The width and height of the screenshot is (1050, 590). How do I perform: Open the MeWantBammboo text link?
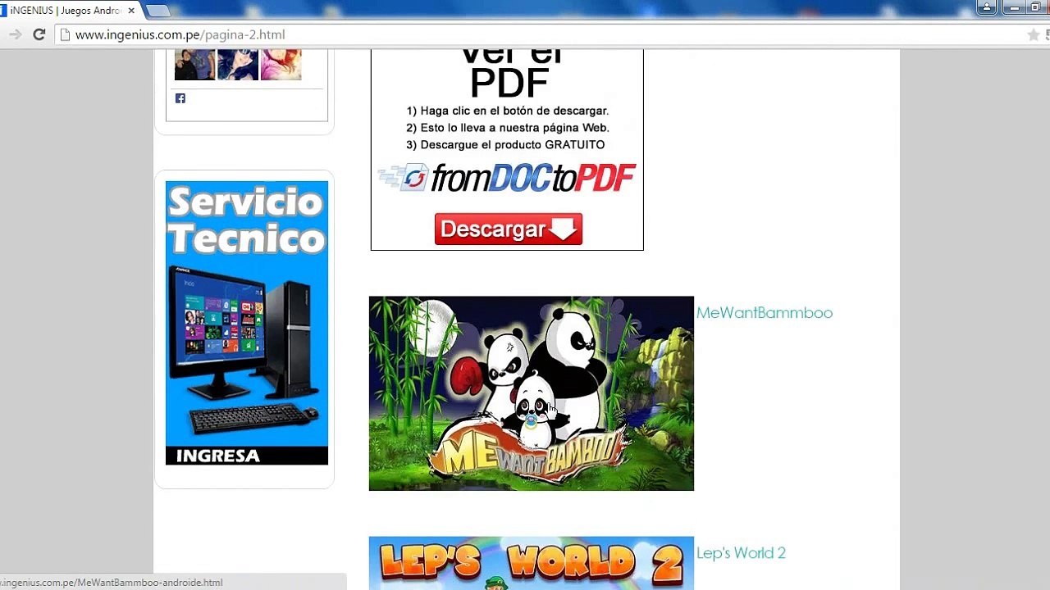[x=765, y=312]
